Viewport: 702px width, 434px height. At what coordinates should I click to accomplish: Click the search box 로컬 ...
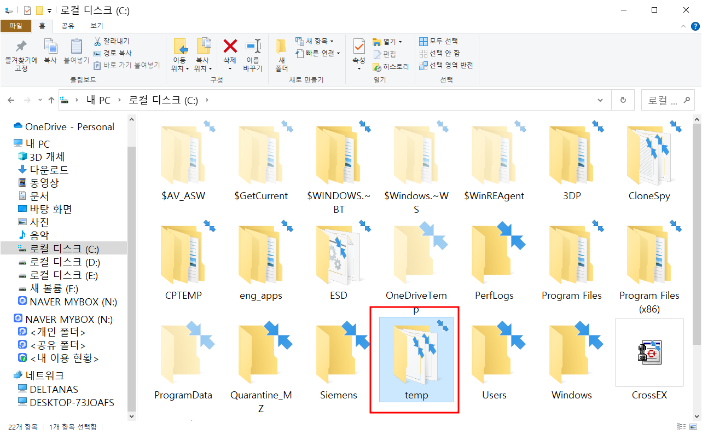(668, 101)
